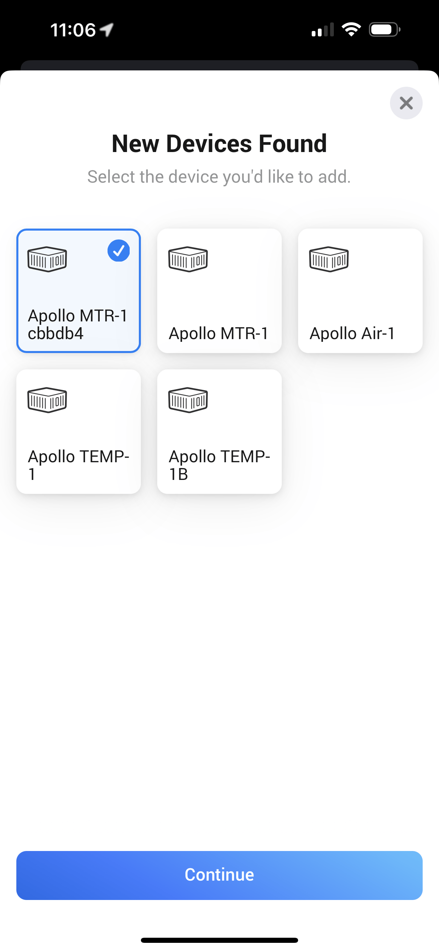The image size is (439, 951).
Task: Tap the New Devices Found heading
Action: pos(219,144)
